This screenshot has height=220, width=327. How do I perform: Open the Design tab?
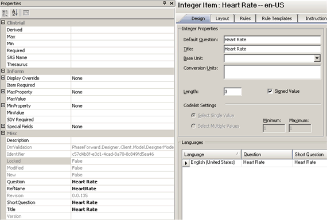[198, 18]
